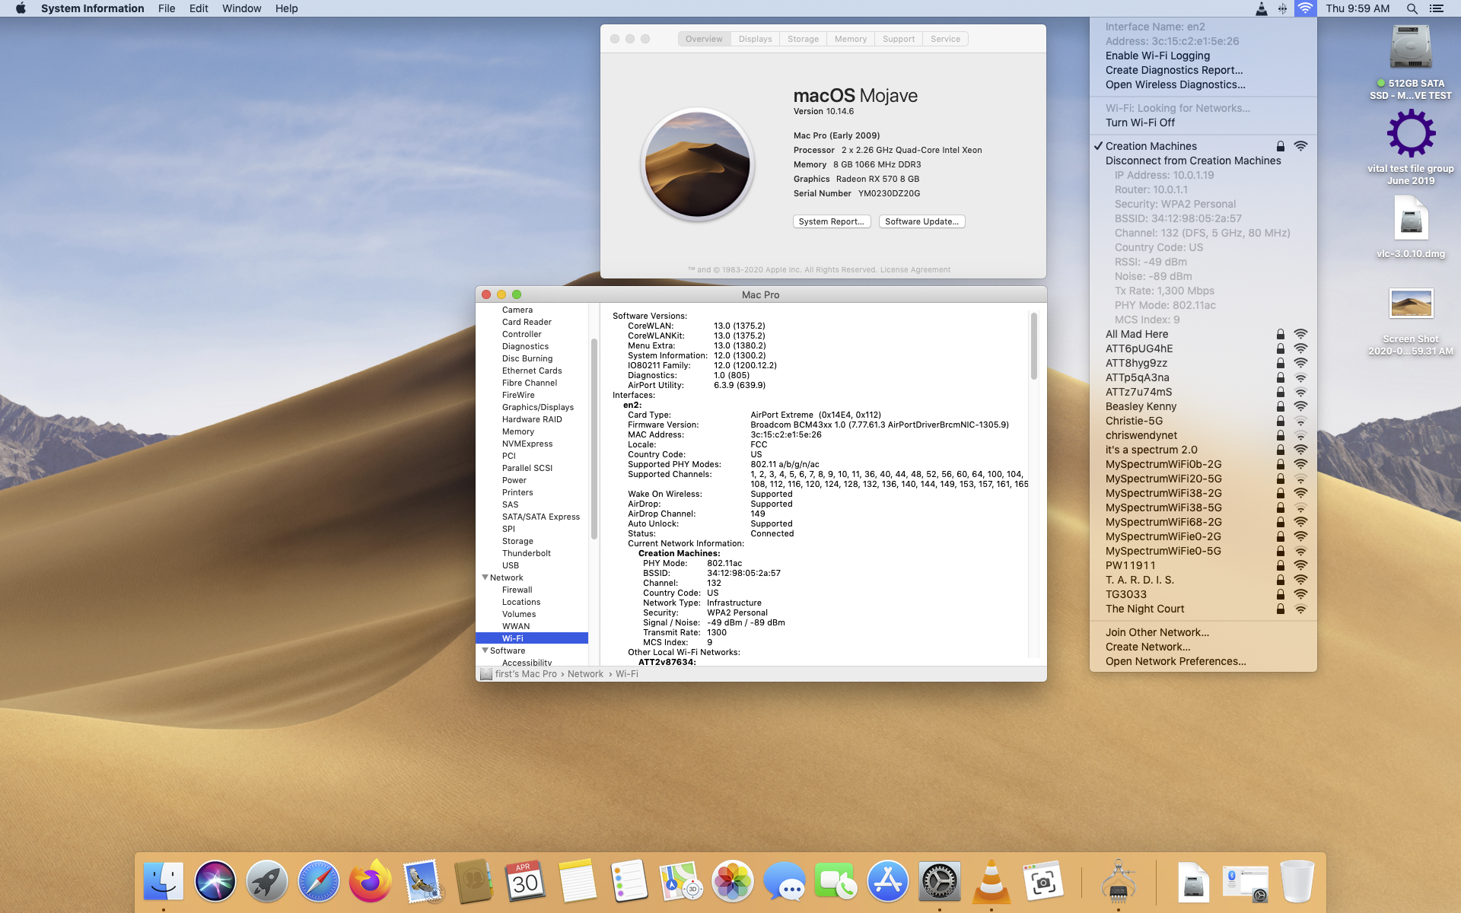Disconnect from Creation Machines network
The width and height of the screenshot is (1461, 913).
(1192, 161)
